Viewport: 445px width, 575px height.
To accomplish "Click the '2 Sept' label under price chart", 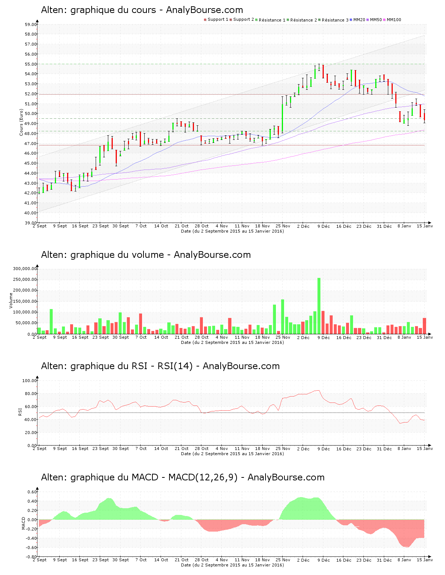I will (40, 226).
